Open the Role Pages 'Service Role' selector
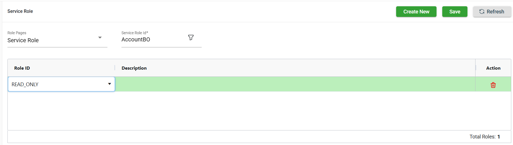 [54, 40]
